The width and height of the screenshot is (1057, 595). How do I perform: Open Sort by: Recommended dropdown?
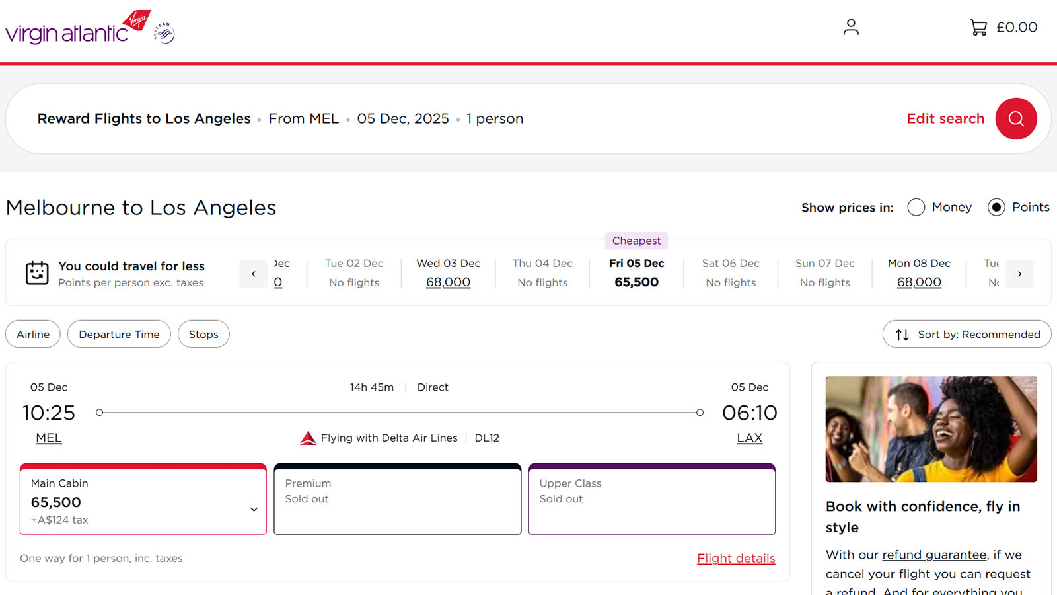(966, 334)
